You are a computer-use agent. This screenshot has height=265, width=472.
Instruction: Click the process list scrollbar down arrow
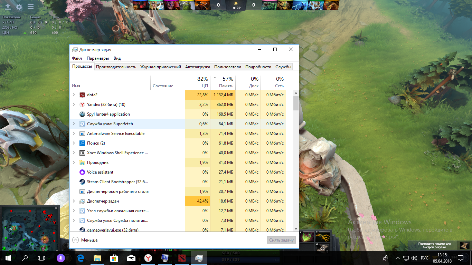(296, 228)
